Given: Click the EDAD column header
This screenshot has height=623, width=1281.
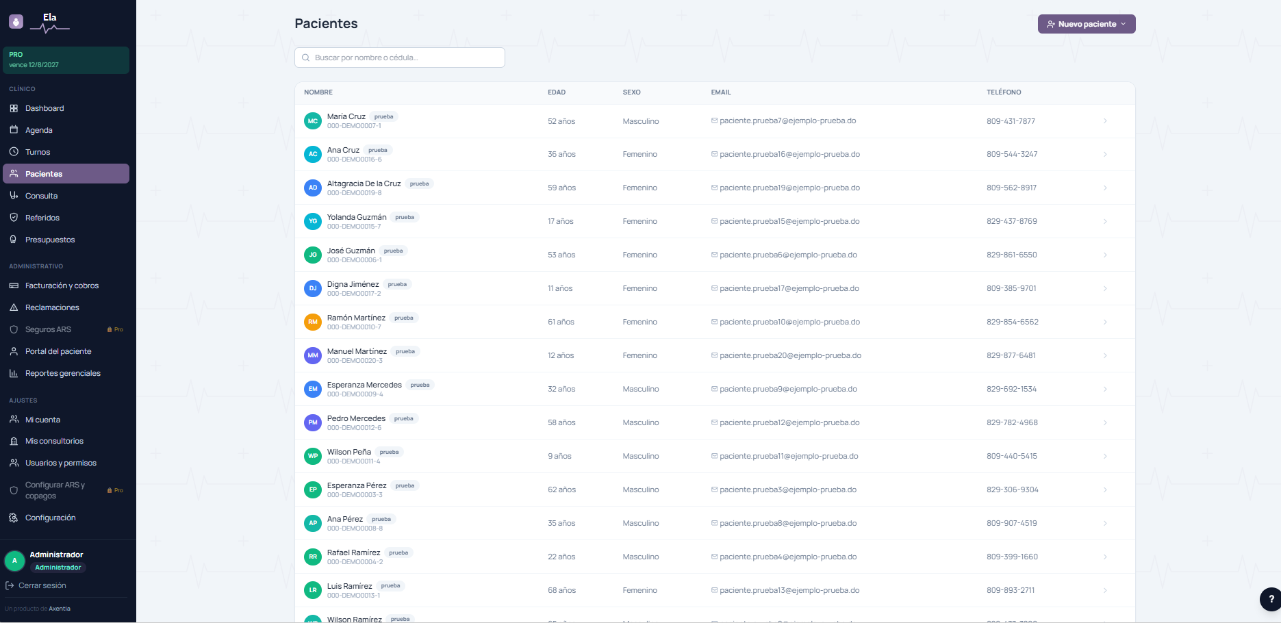Looking at the screenshot, I should 557,92.
